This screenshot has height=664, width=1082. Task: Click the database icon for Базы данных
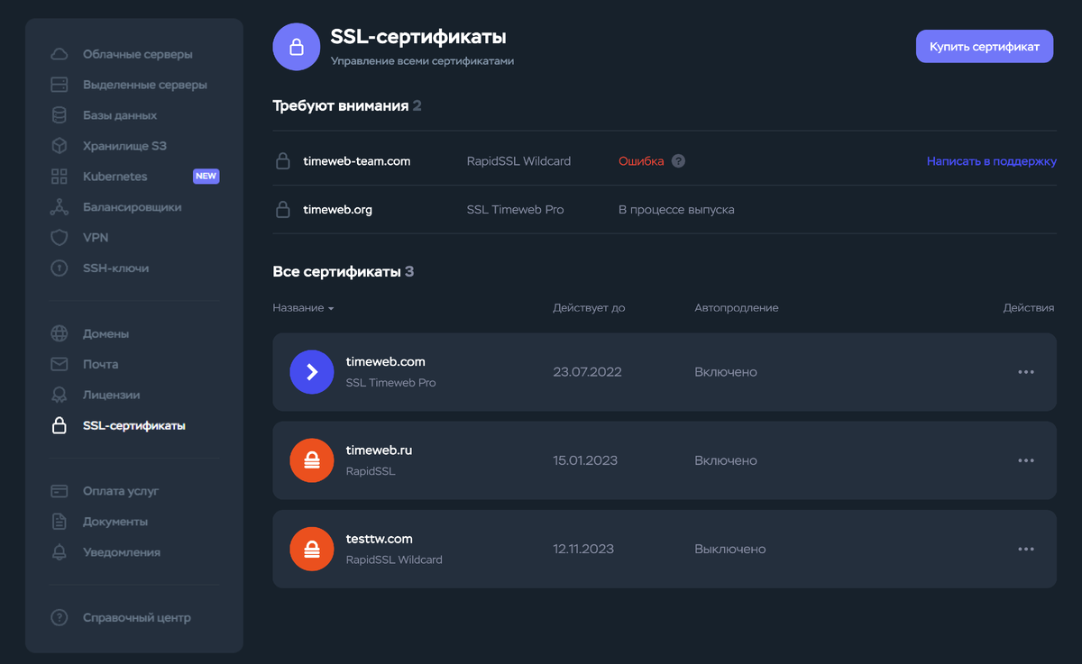60,115
